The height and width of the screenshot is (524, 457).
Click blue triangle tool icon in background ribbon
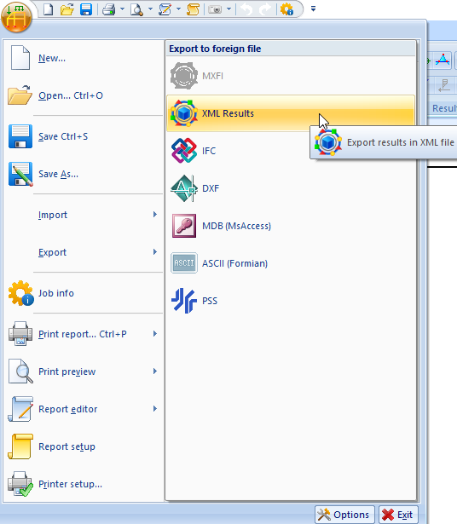443,60
